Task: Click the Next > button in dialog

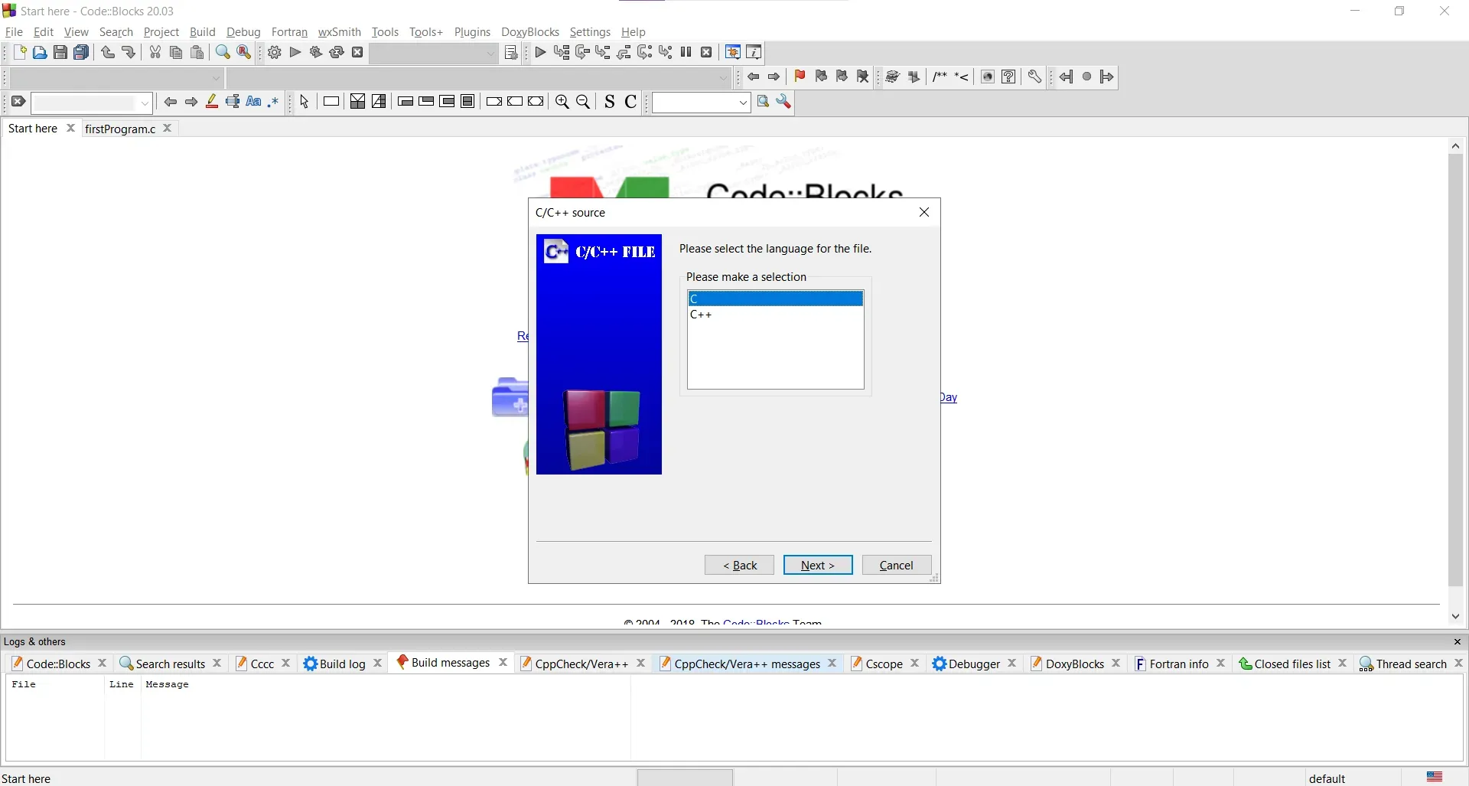Action: tap(818, 565)
